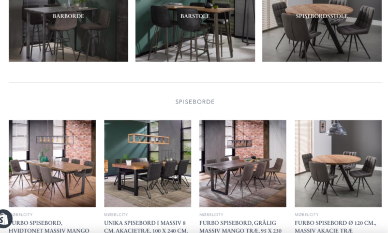This screenshot has height=233, width=388.
Task: Open Furbo spisebord grålig massiv mango title
Action: (241, 227)
